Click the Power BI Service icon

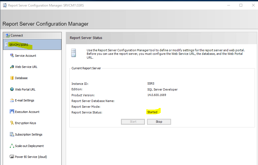pyautogui.click(x=12, y=157)
